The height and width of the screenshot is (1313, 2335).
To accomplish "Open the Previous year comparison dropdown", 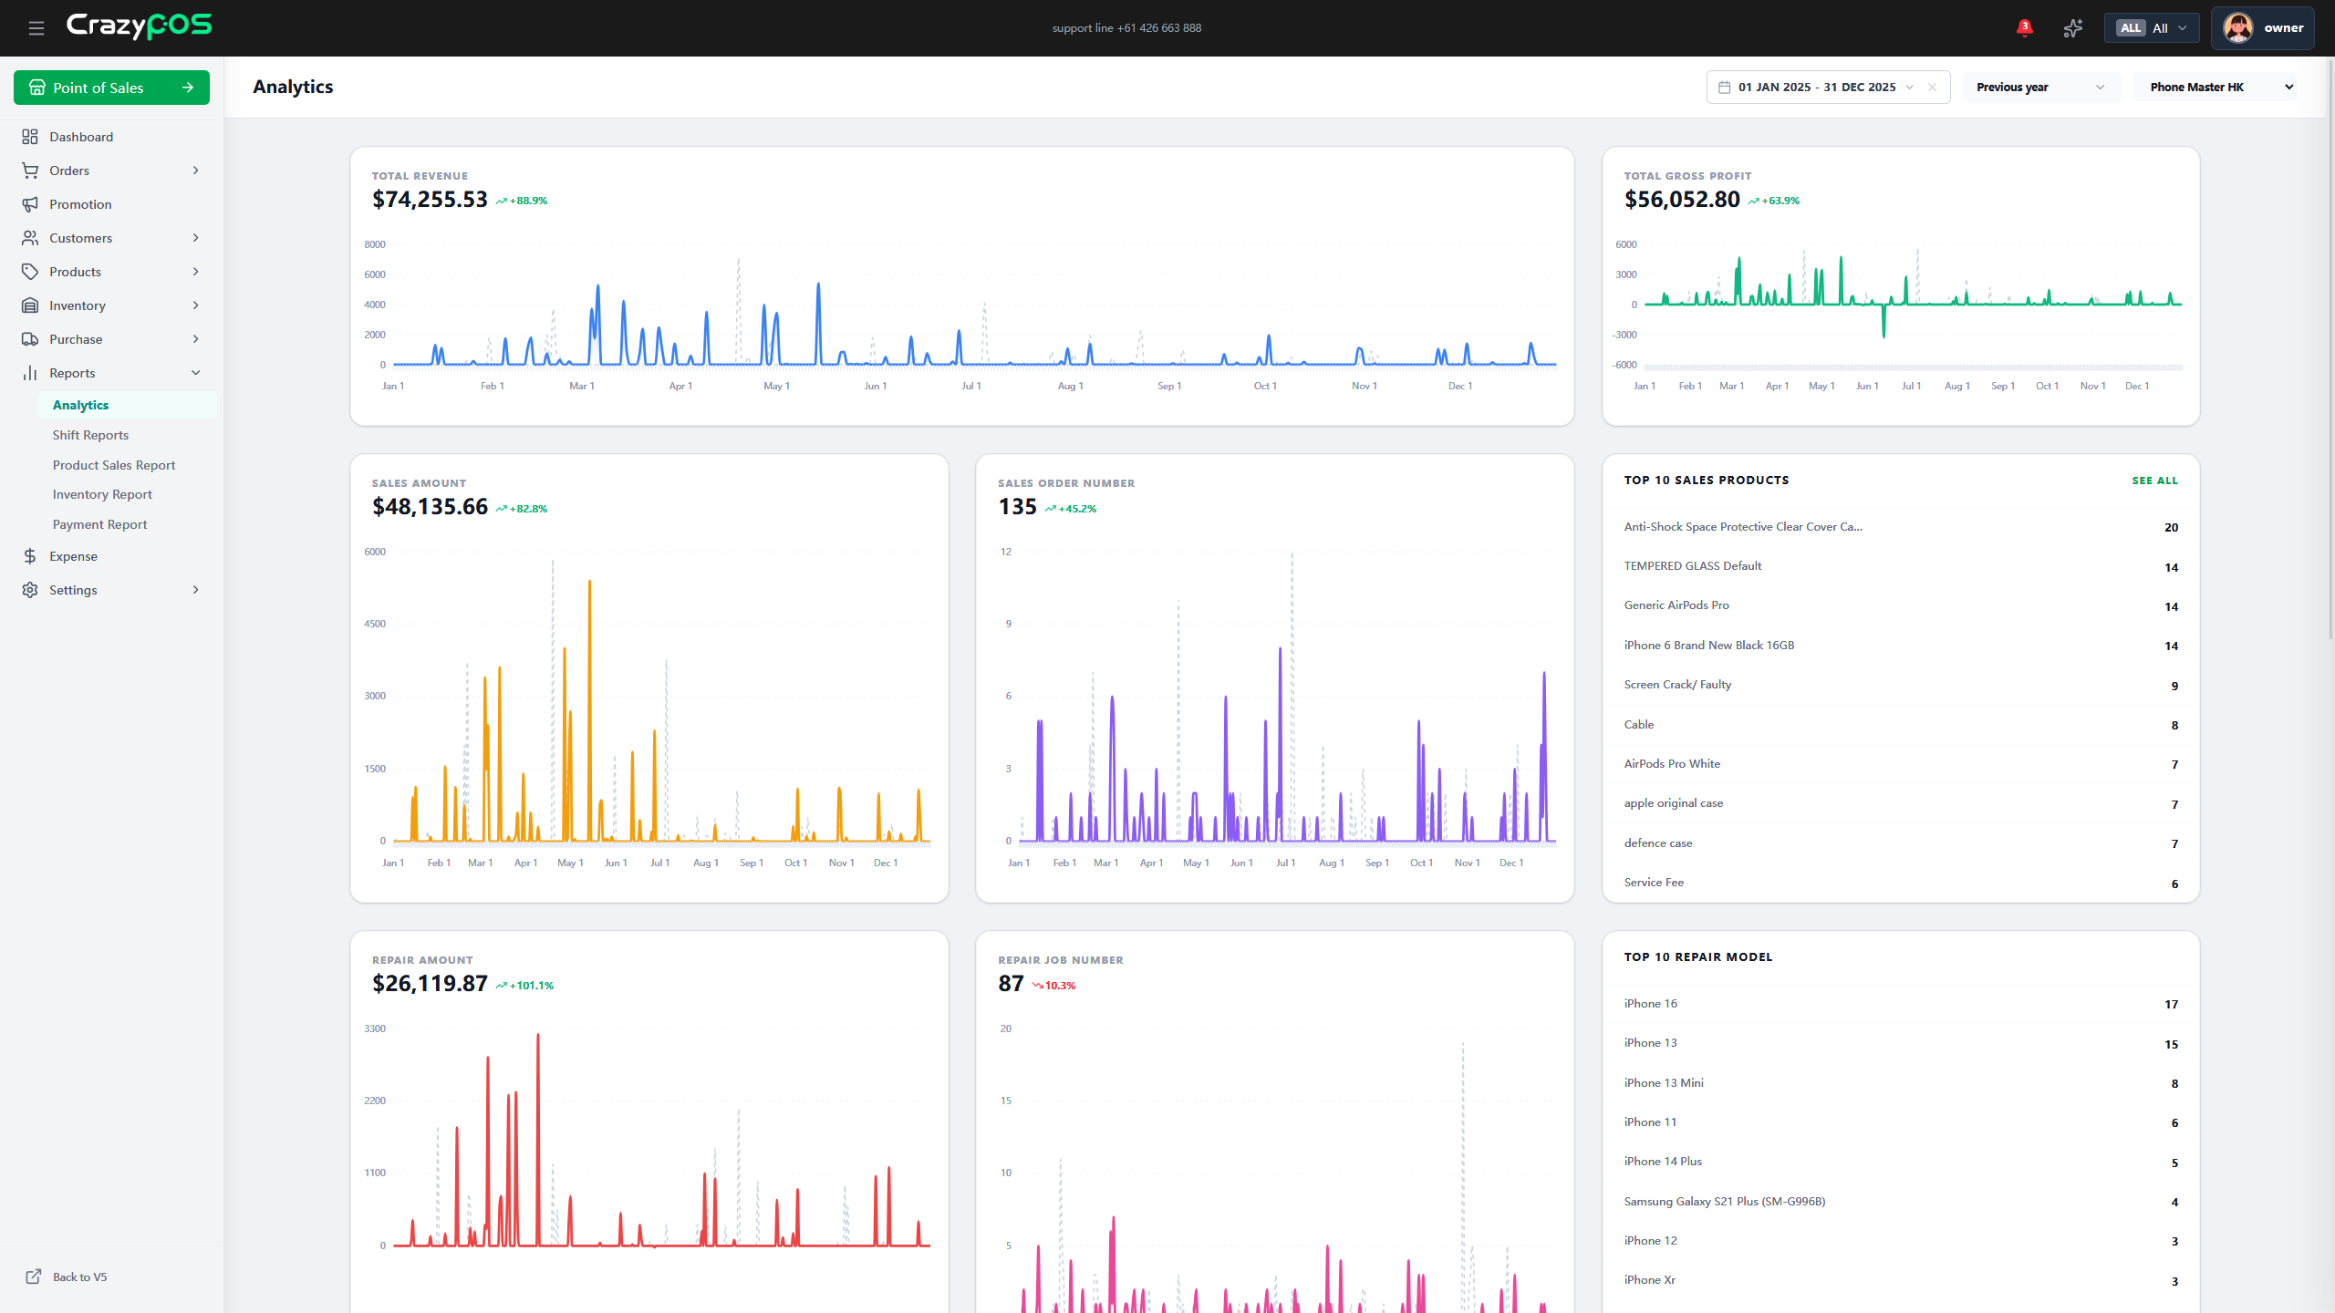I will [x=2040, y=88].
